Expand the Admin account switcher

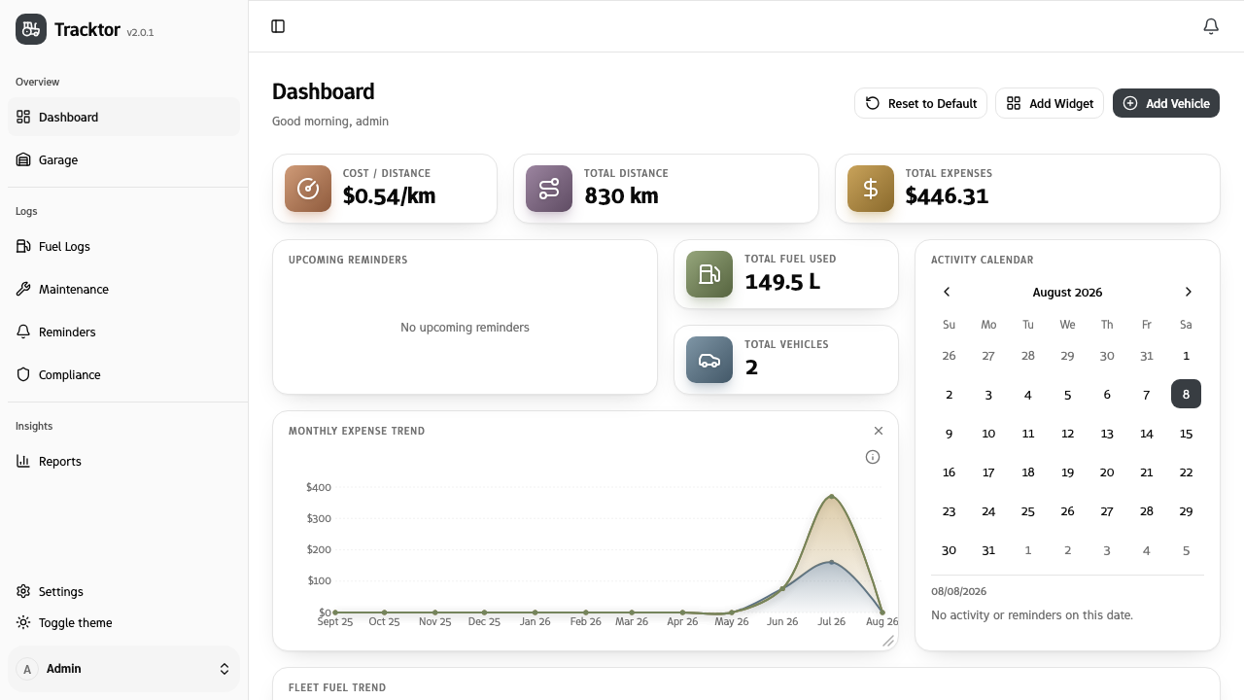tap(123, 669)
